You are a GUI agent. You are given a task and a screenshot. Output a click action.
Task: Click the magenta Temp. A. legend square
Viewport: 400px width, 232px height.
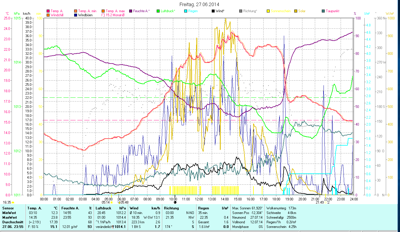coord(48,11)
